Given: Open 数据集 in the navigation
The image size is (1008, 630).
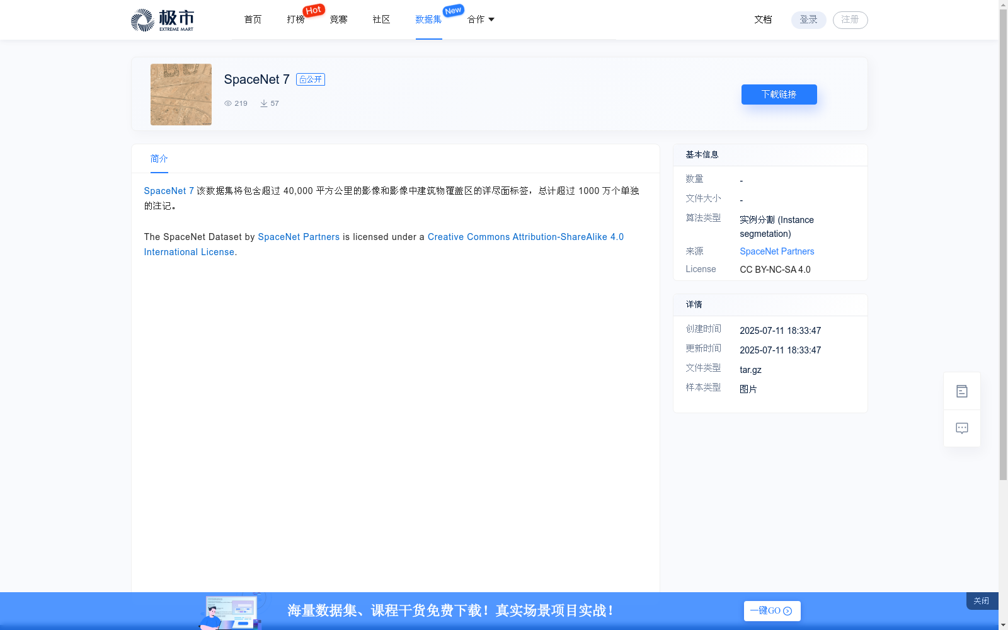Looking at the screenshot, I should point(428,20).
